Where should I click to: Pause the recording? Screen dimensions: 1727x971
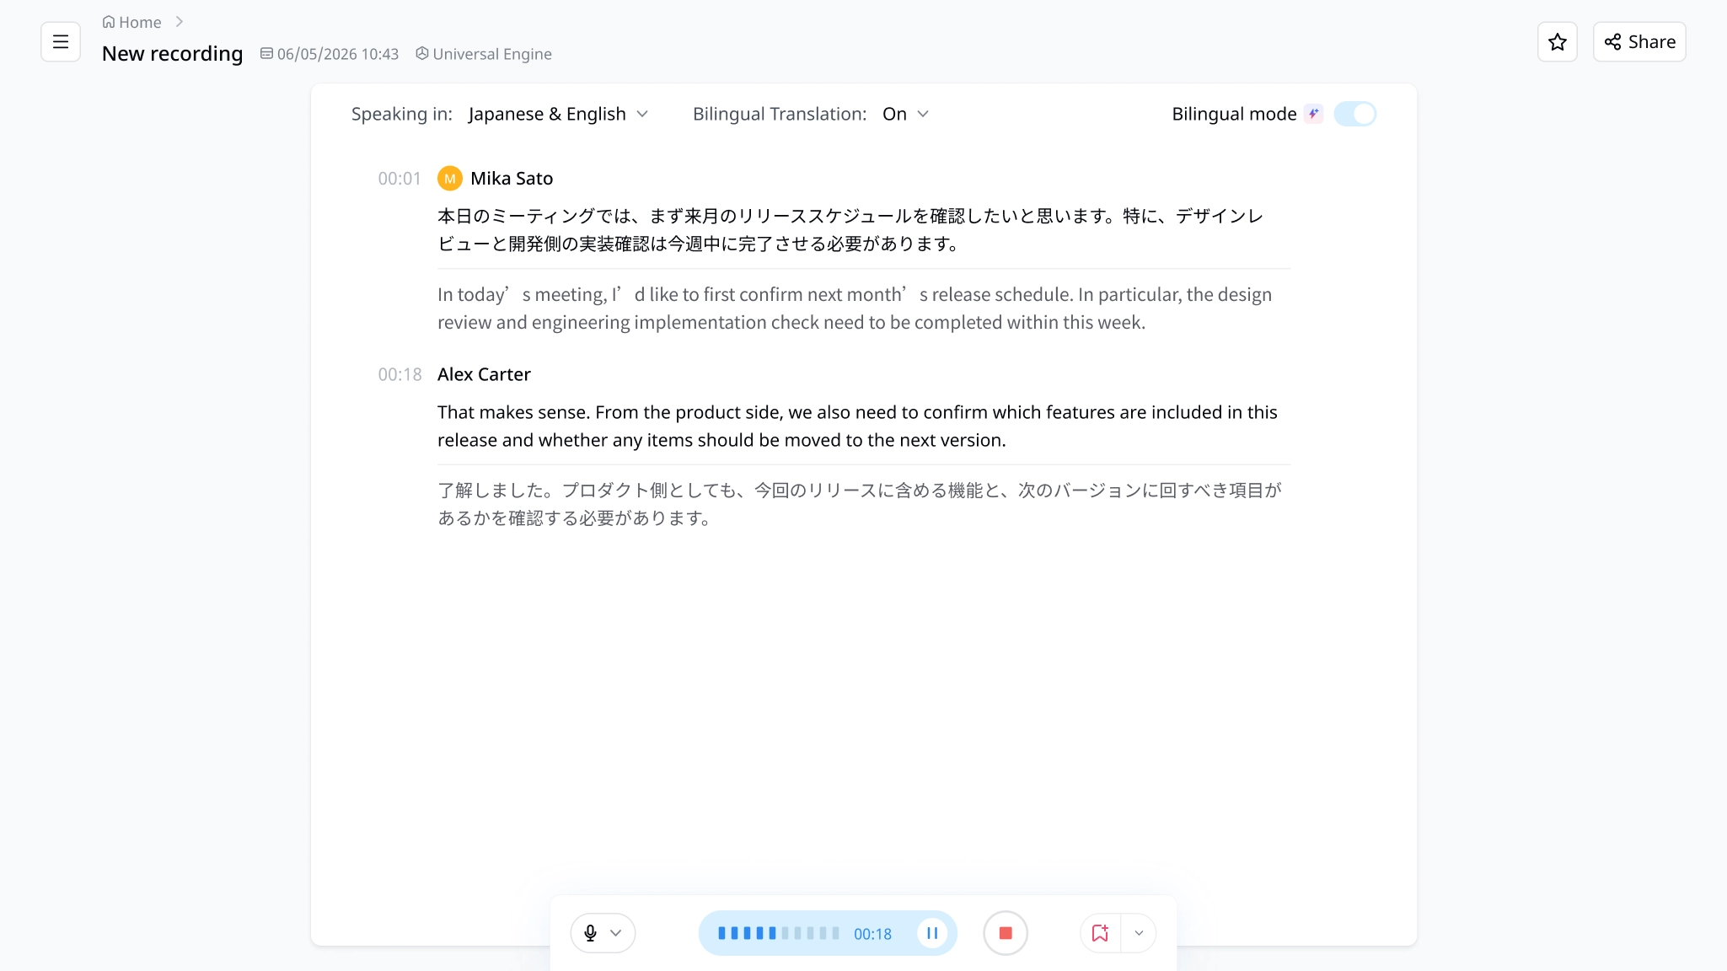click(932, 933)
